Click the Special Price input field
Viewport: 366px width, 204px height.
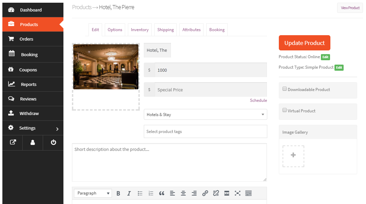210,90
